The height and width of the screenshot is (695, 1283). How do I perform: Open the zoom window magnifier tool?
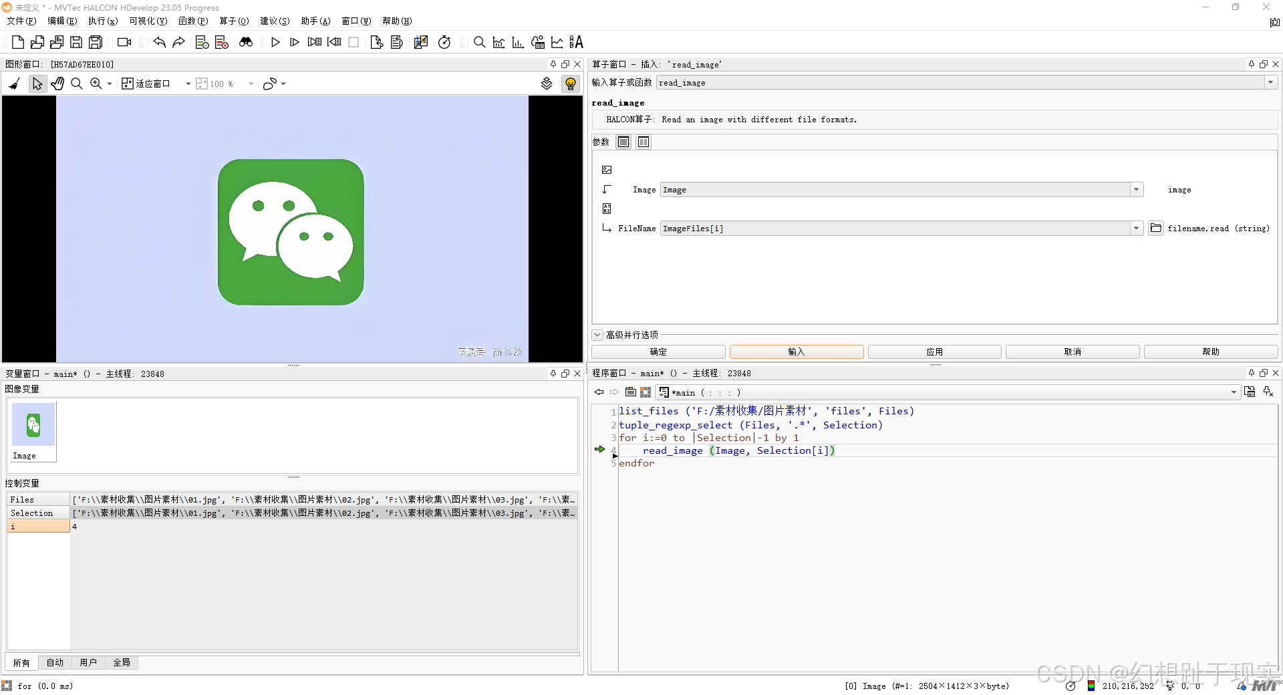pyautogui.click(x=479, y=42)
